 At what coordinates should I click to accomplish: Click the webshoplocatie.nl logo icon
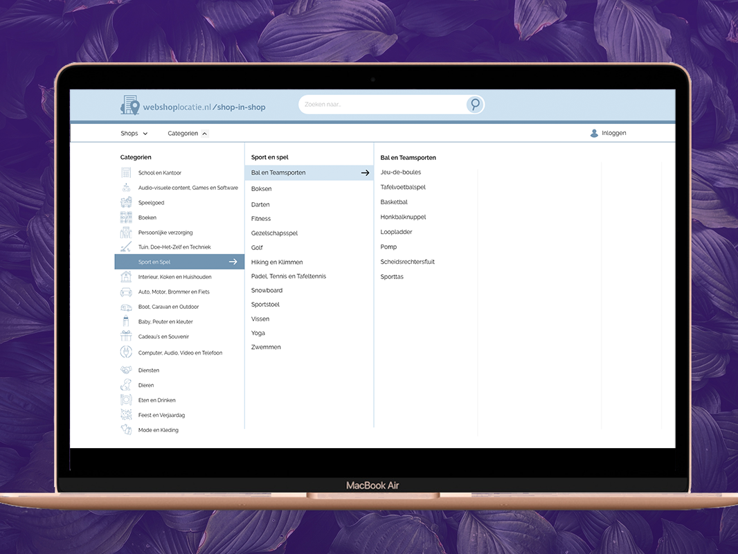click(x=130, y=105)
